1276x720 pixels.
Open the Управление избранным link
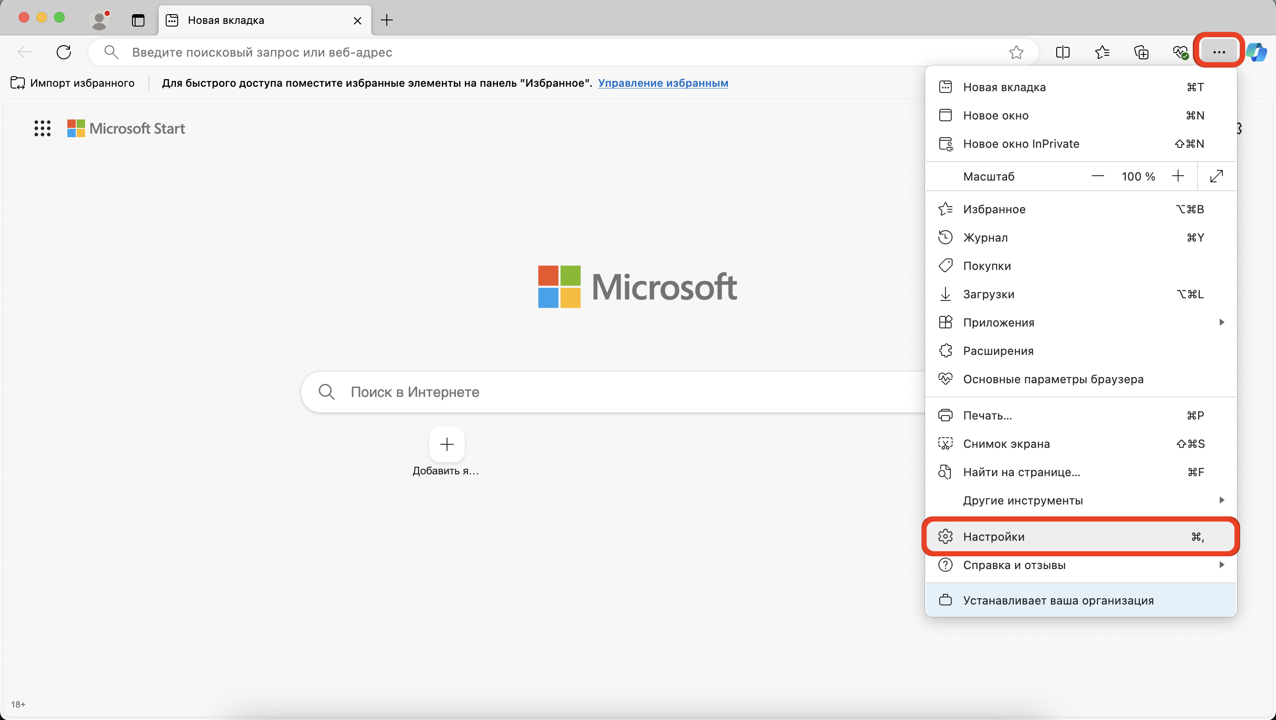pyautogui.click(x=663, y=83)
